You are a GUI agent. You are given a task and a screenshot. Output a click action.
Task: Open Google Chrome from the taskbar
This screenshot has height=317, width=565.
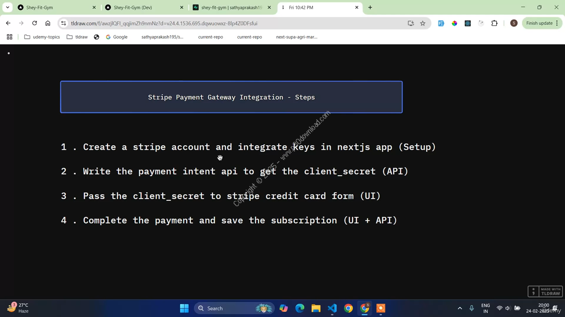(348, 308)
